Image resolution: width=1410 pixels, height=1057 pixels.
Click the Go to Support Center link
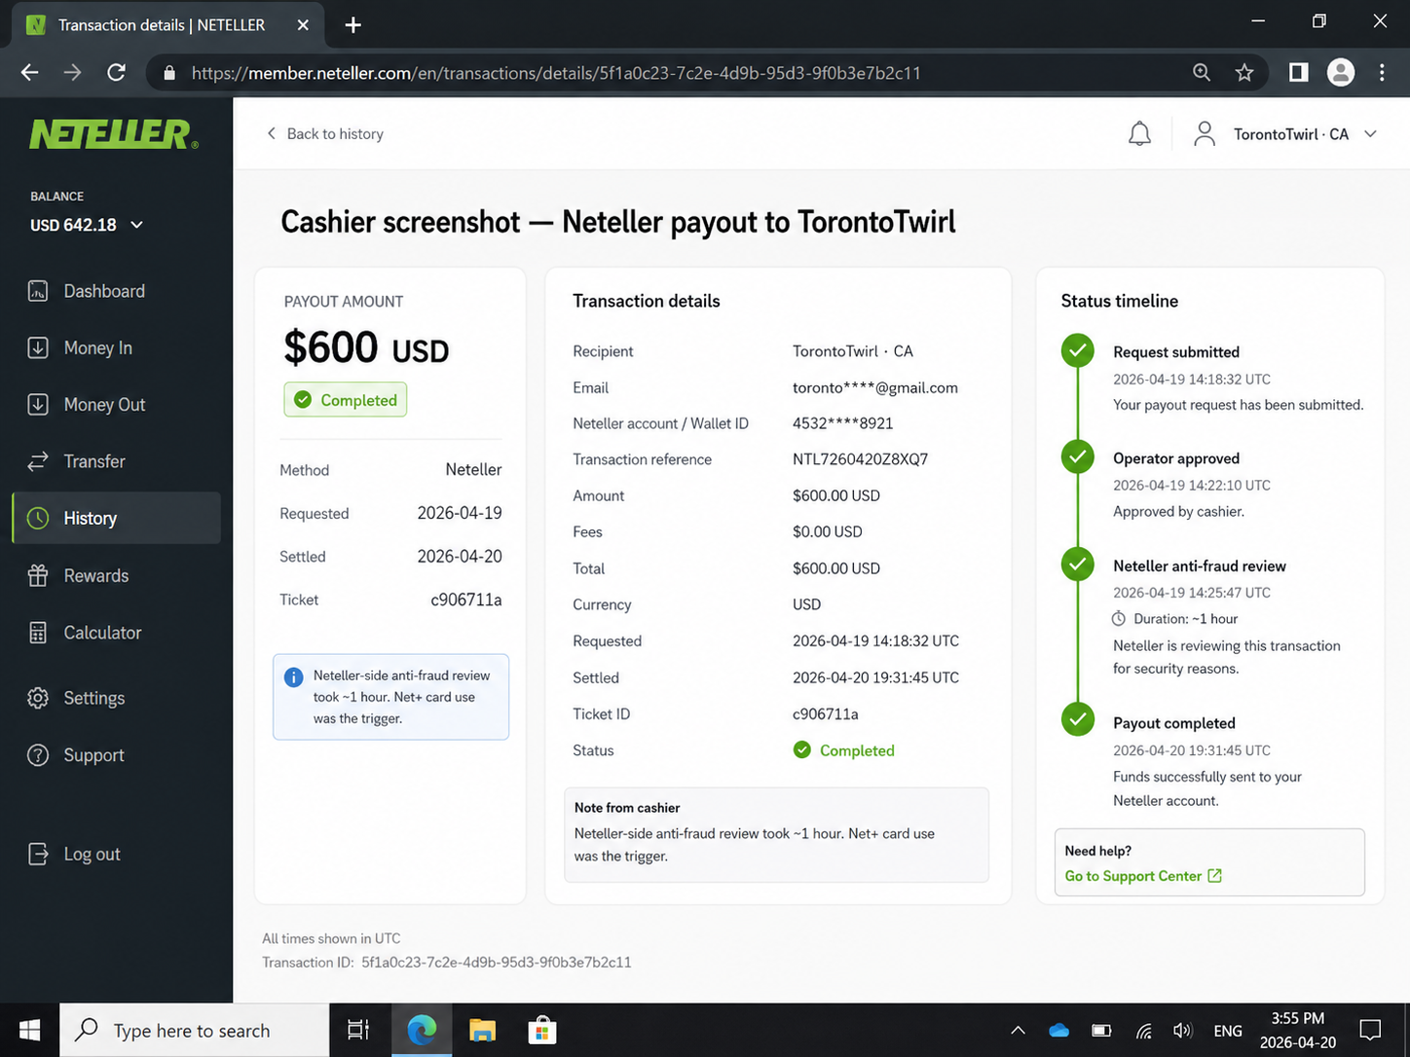(1133, 876)
